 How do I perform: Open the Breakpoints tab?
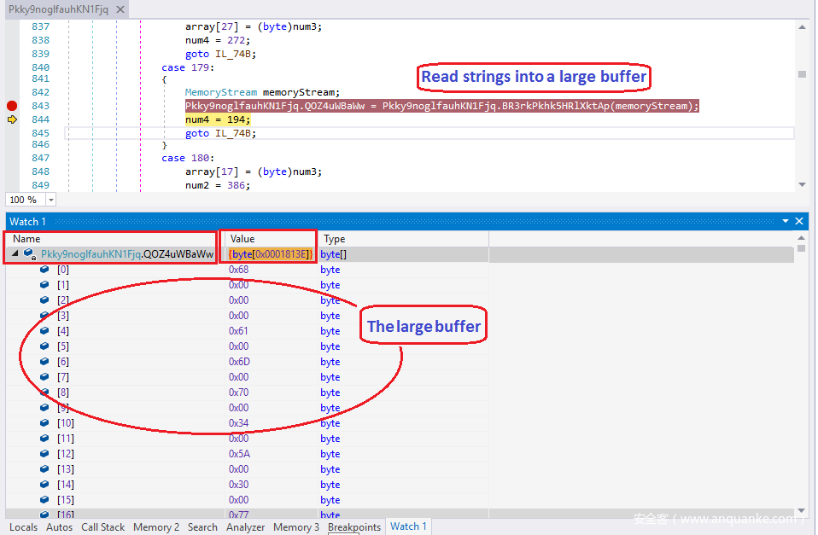pos(353,527)
